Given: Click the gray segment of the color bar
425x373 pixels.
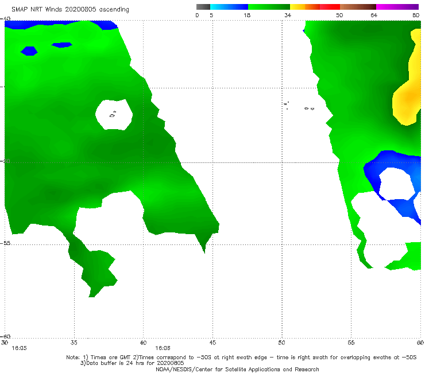Looking at the screenshot, I should click(203, 7).
